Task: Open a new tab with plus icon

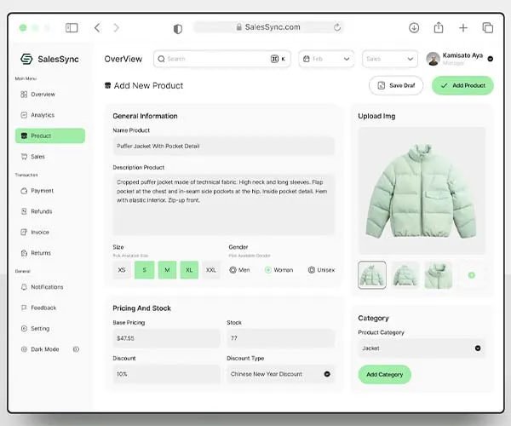Action: coord(463,28)
